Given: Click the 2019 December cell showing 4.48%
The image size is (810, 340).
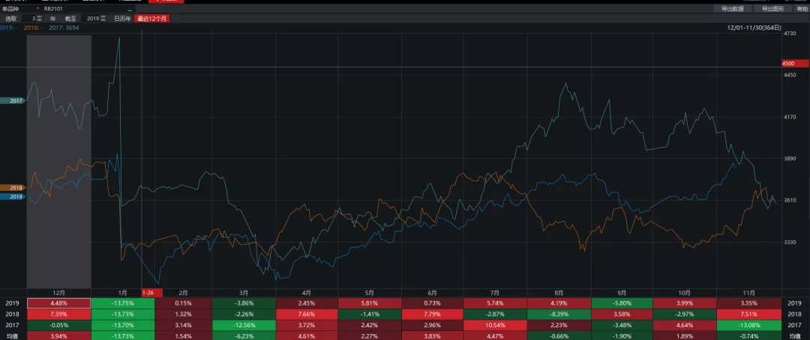Looking at the screenshot, I should tap(58, 303).
